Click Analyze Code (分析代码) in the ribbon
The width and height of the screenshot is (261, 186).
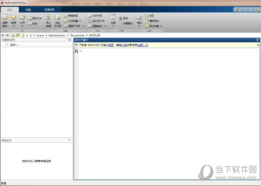(x=95, y=16)
